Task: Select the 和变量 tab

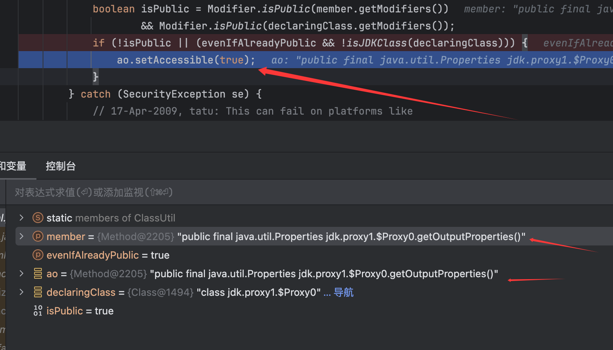Action: [x=13, y=166]
